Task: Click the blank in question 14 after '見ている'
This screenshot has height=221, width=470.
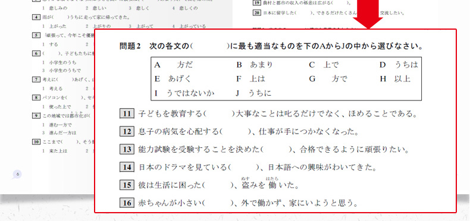Action: (243, 167)
